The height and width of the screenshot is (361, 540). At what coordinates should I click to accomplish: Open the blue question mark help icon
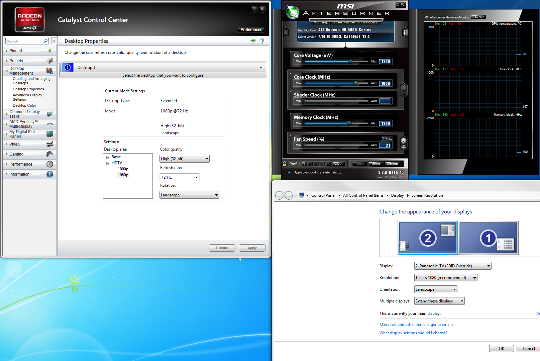(x=262, y=41)
